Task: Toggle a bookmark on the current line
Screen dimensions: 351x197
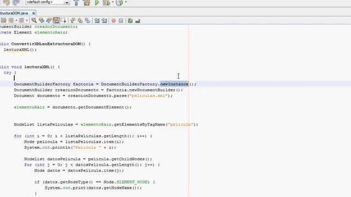Action: (x=88, y=21)
